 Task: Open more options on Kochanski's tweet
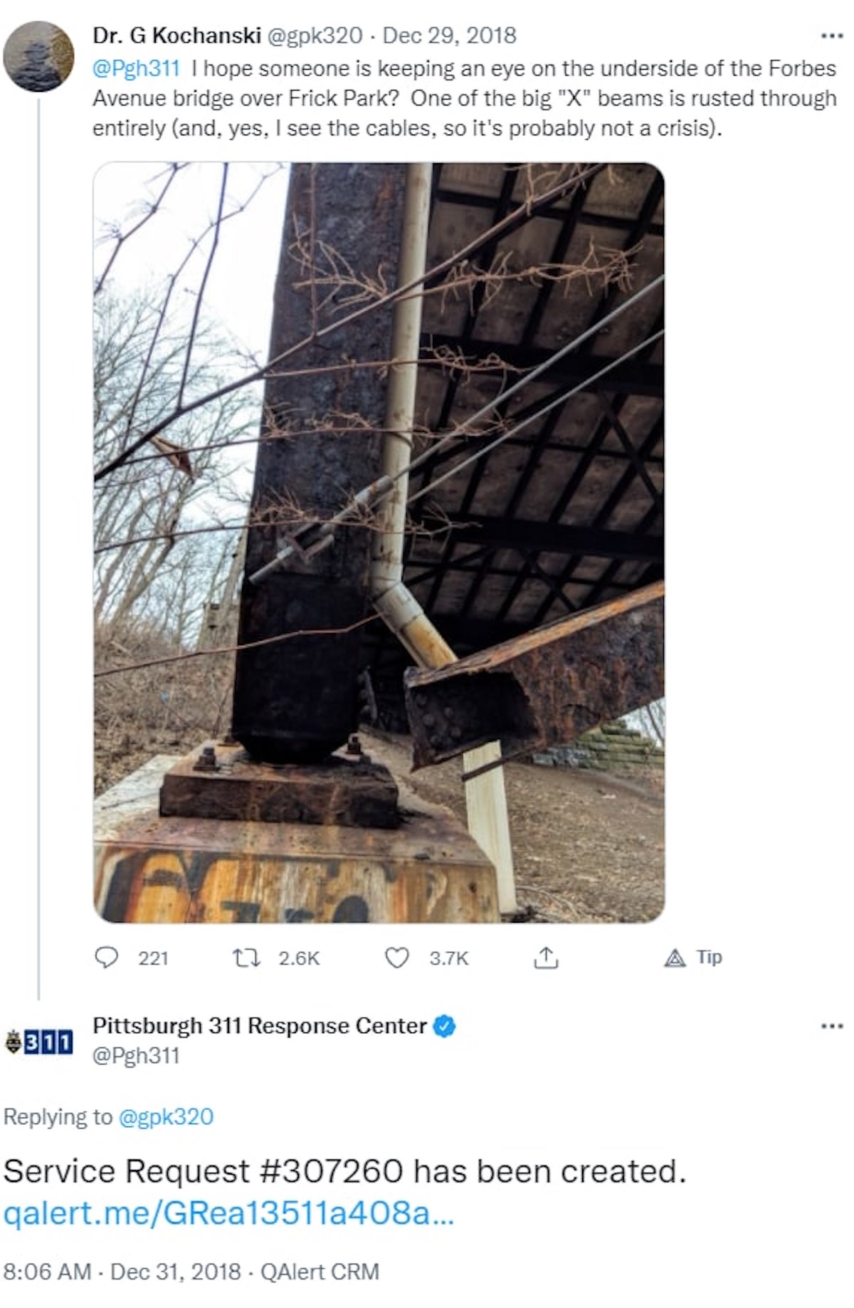click(831, 36)
